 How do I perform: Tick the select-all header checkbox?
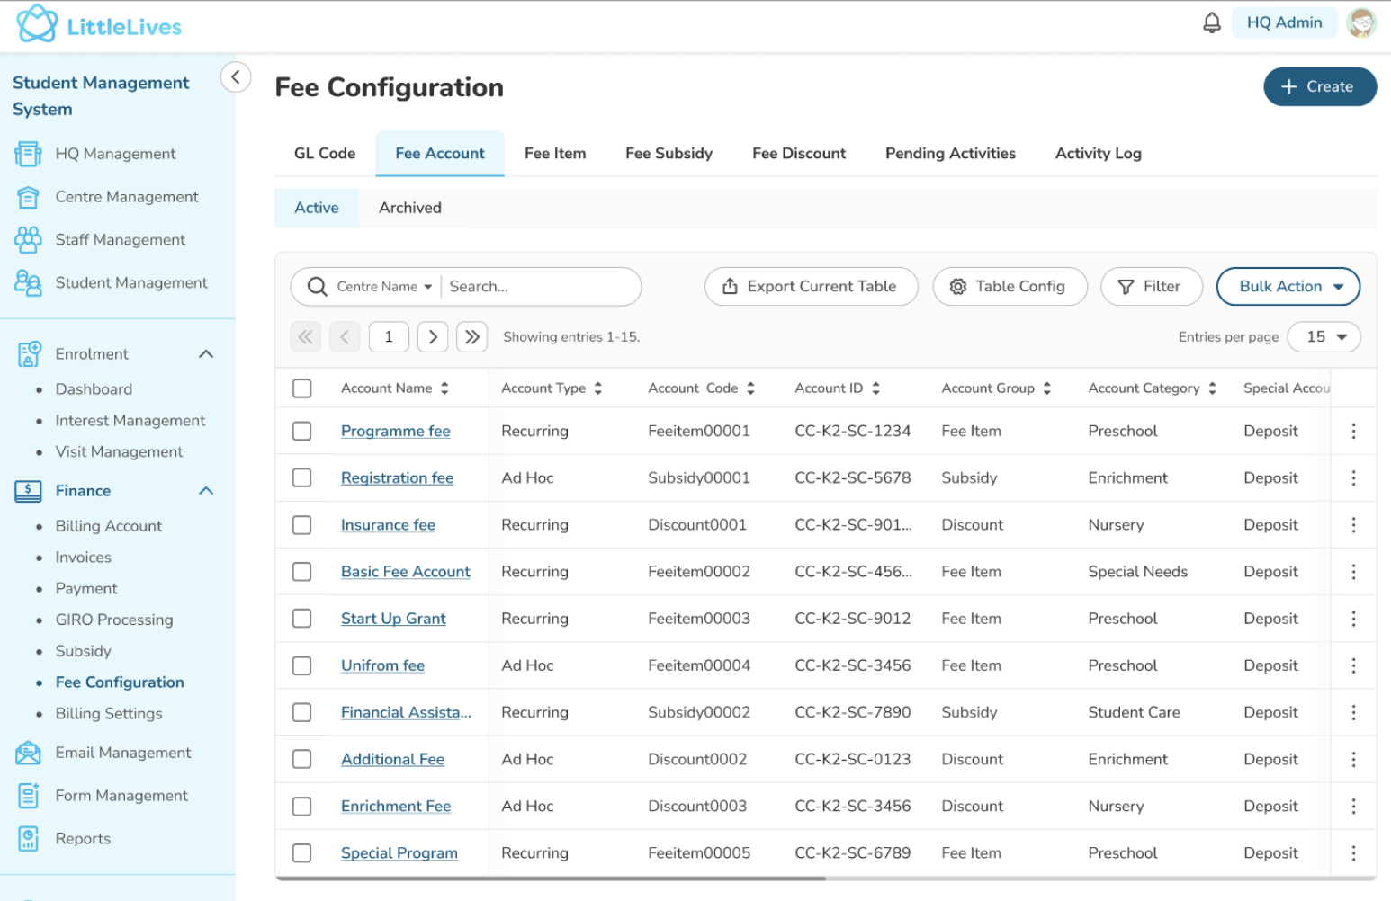(x=302, y=388)
